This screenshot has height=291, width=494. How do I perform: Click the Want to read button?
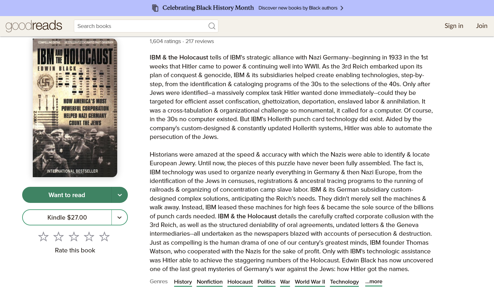pos(67,195)
